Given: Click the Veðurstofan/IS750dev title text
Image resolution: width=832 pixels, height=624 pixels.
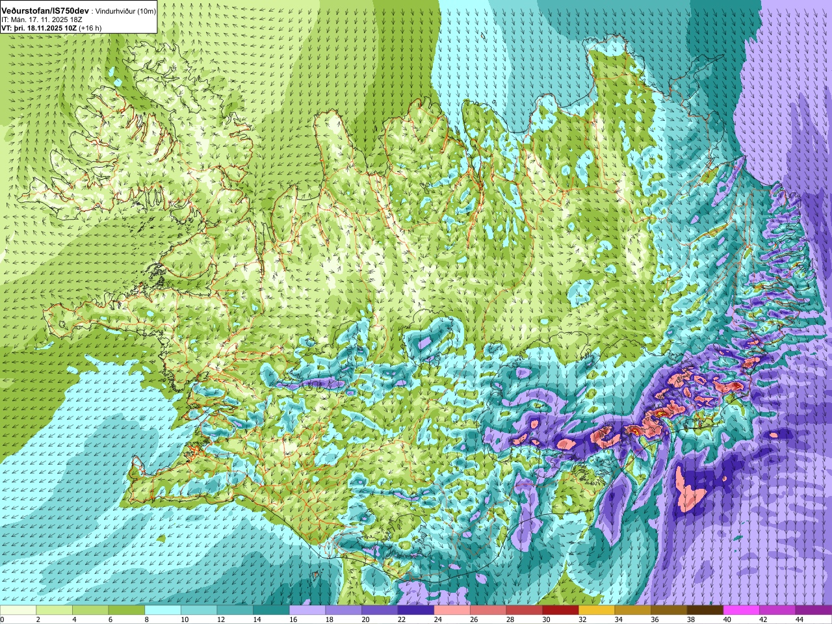Looking at the screenshot, I should tap(45, 11).
